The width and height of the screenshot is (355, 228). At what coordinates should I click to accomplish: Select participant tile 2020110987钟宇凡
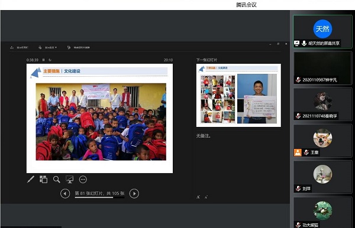point(322,68)
